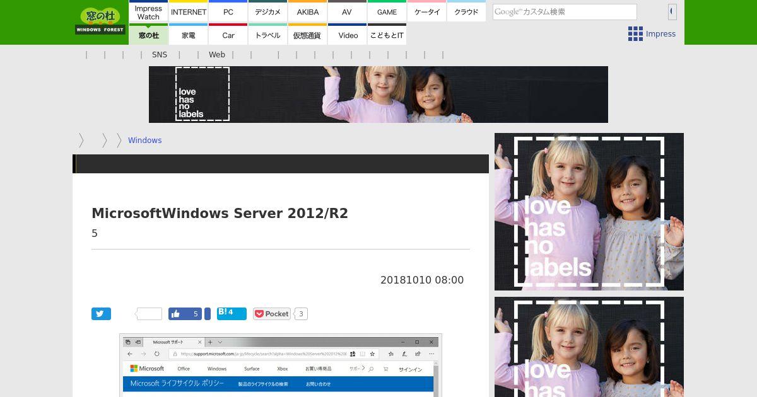Select the 窓の杜 tab
Viewport: 757px width, 397px height.
[148, 35]
